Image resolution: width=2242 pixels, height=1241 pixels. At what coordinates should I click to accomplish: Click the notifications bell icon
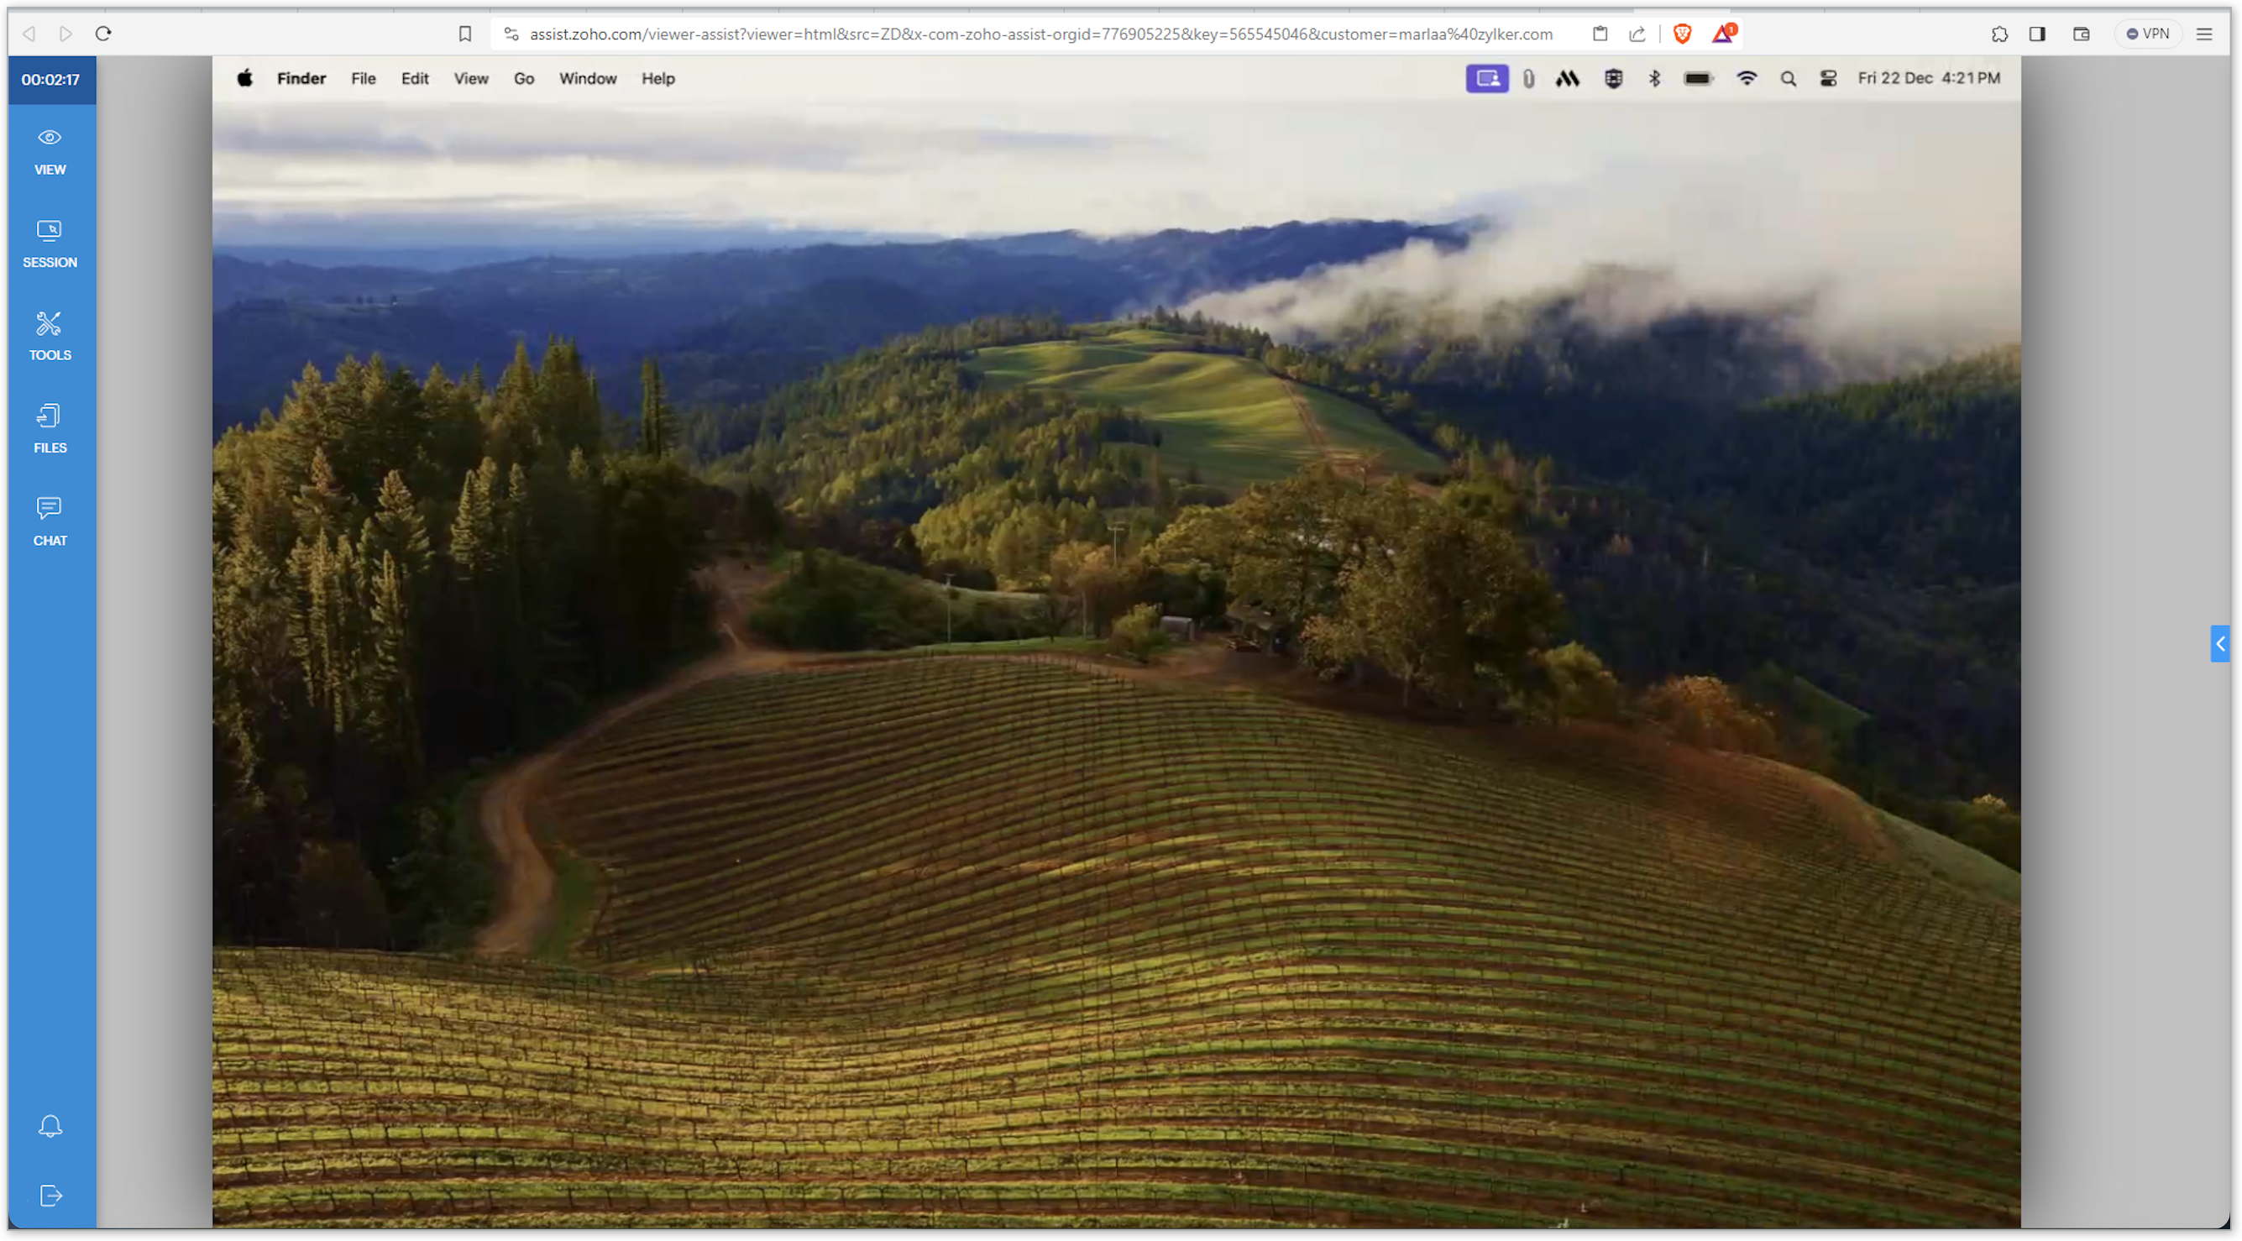50,1126
